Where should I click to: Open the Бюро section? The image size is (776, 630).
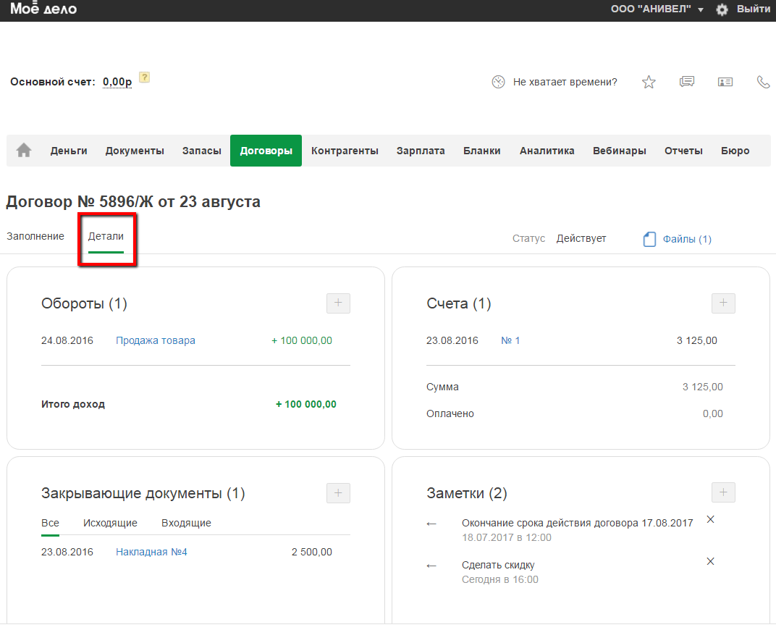coord(735,151)
